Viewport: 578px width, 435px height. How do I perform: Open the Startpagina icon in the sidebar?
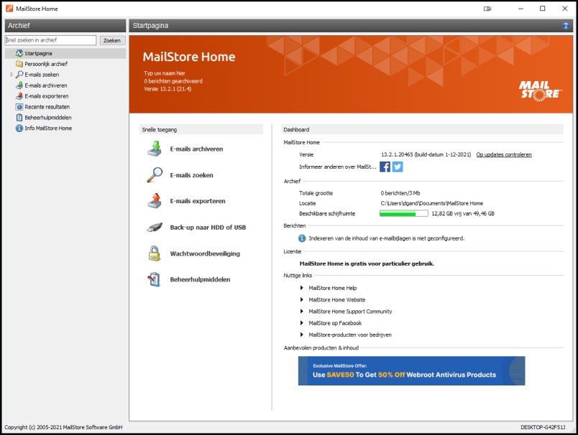coord(19,53)
